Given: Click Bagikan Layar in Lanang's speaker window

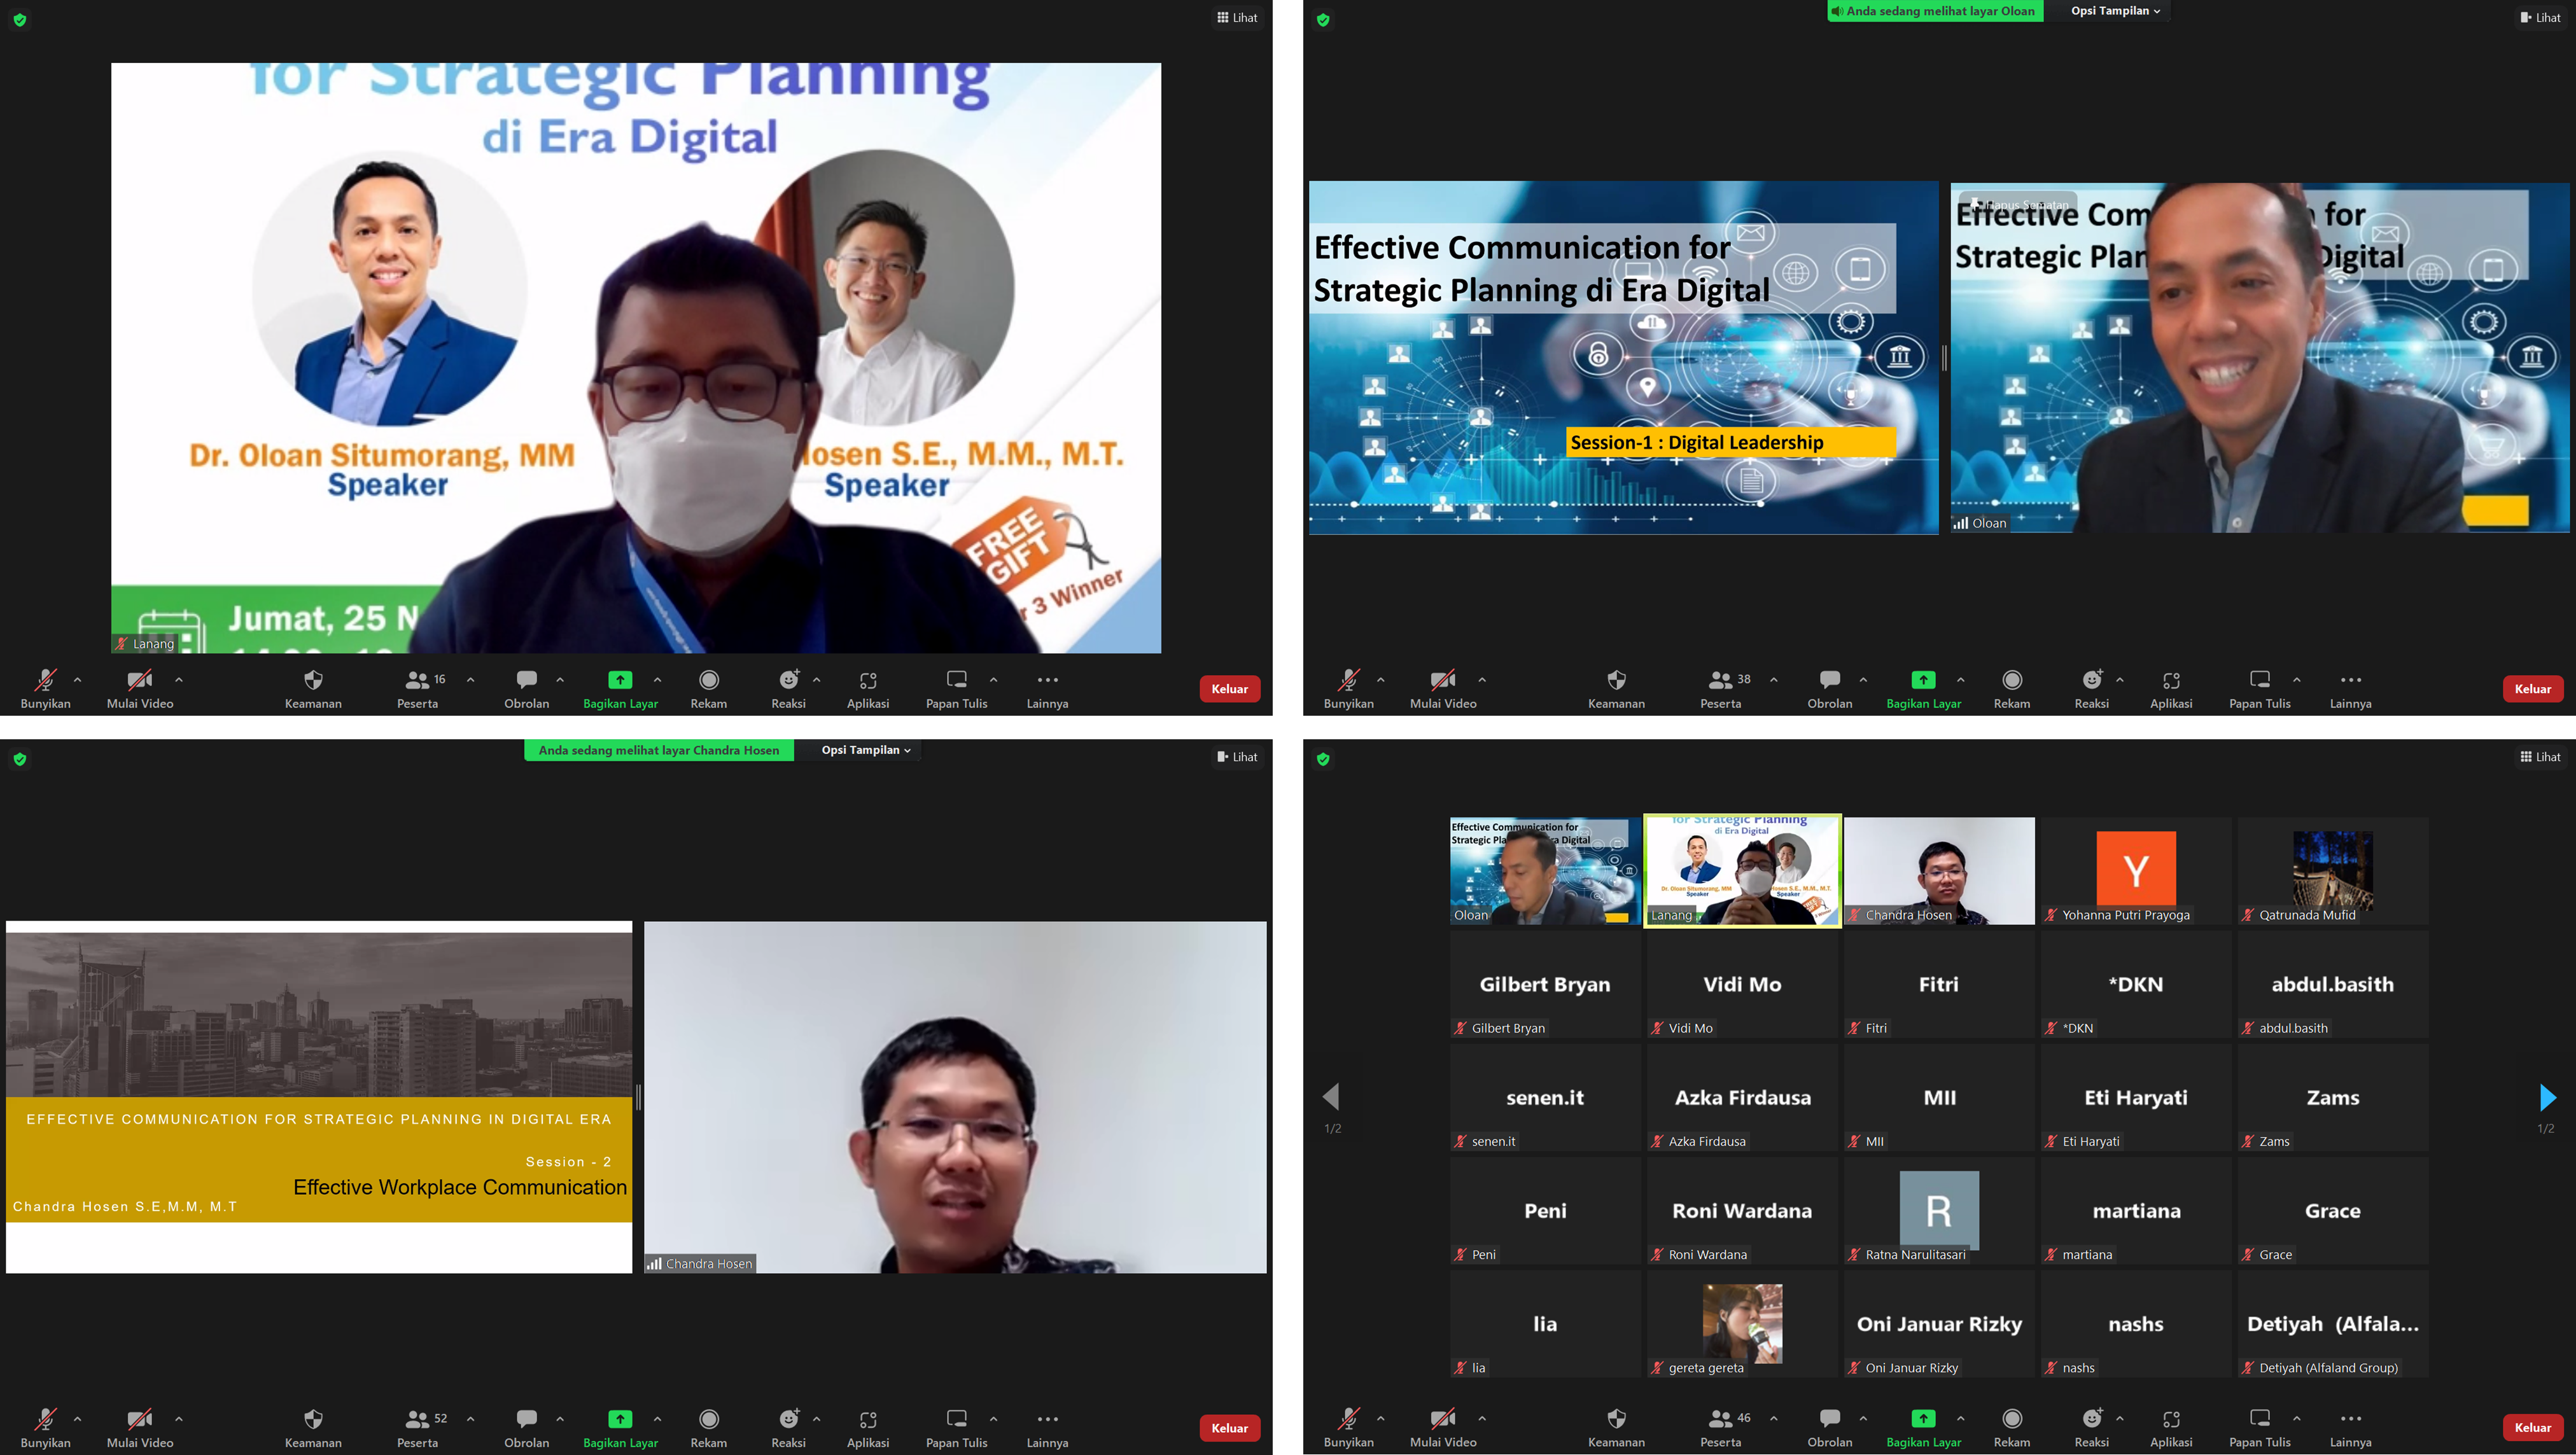Looking at the screenshot, I should click(x=620, y=689).
